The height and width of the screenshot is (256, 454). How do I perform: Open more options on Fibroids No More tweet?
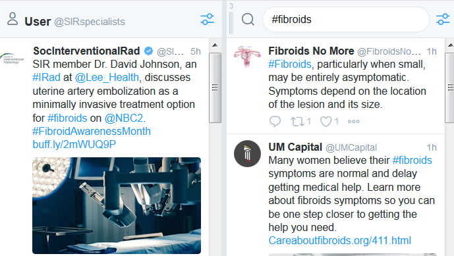[354, 122]
